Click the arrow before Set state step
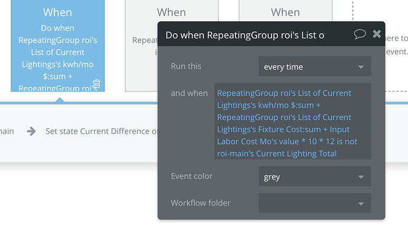 click(31, 131)
